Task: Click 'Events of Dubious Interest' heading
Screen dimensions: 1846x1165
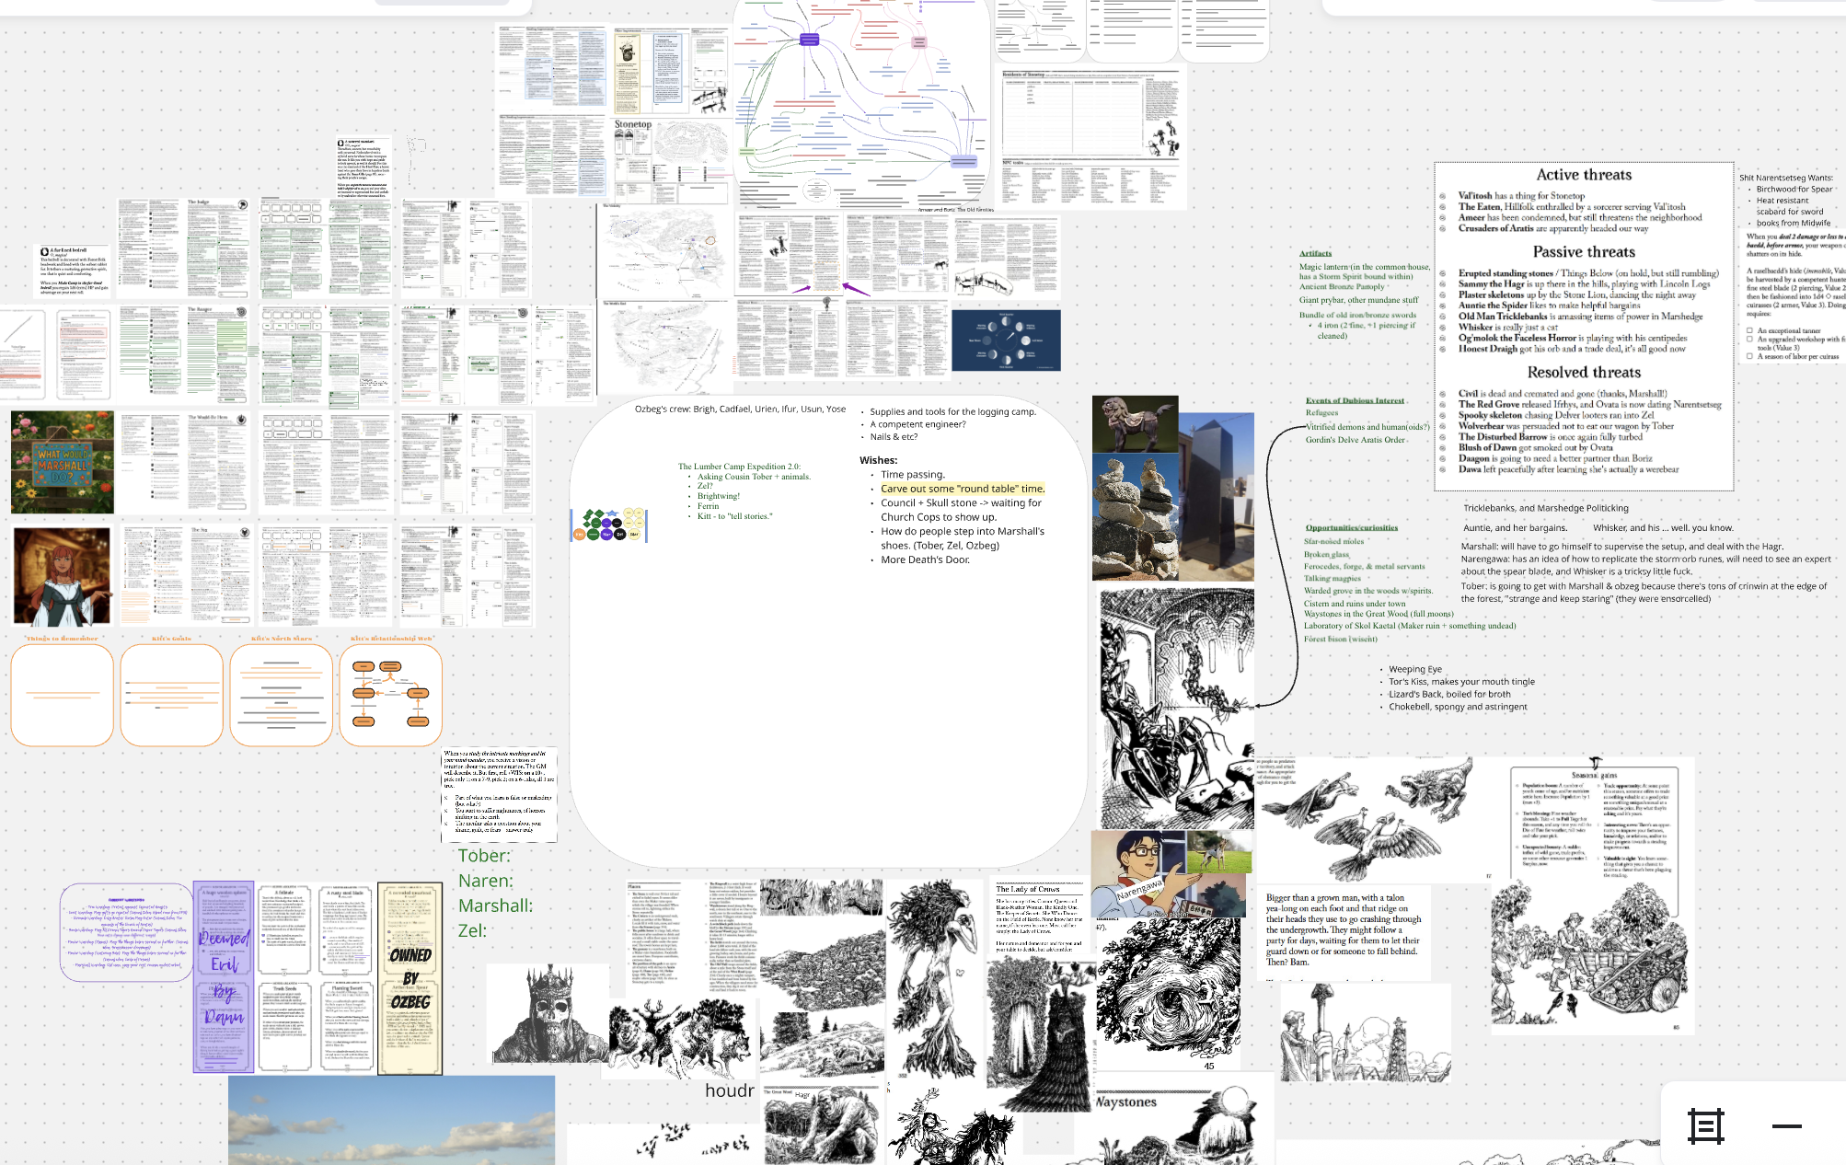Action: point(1355,400)
